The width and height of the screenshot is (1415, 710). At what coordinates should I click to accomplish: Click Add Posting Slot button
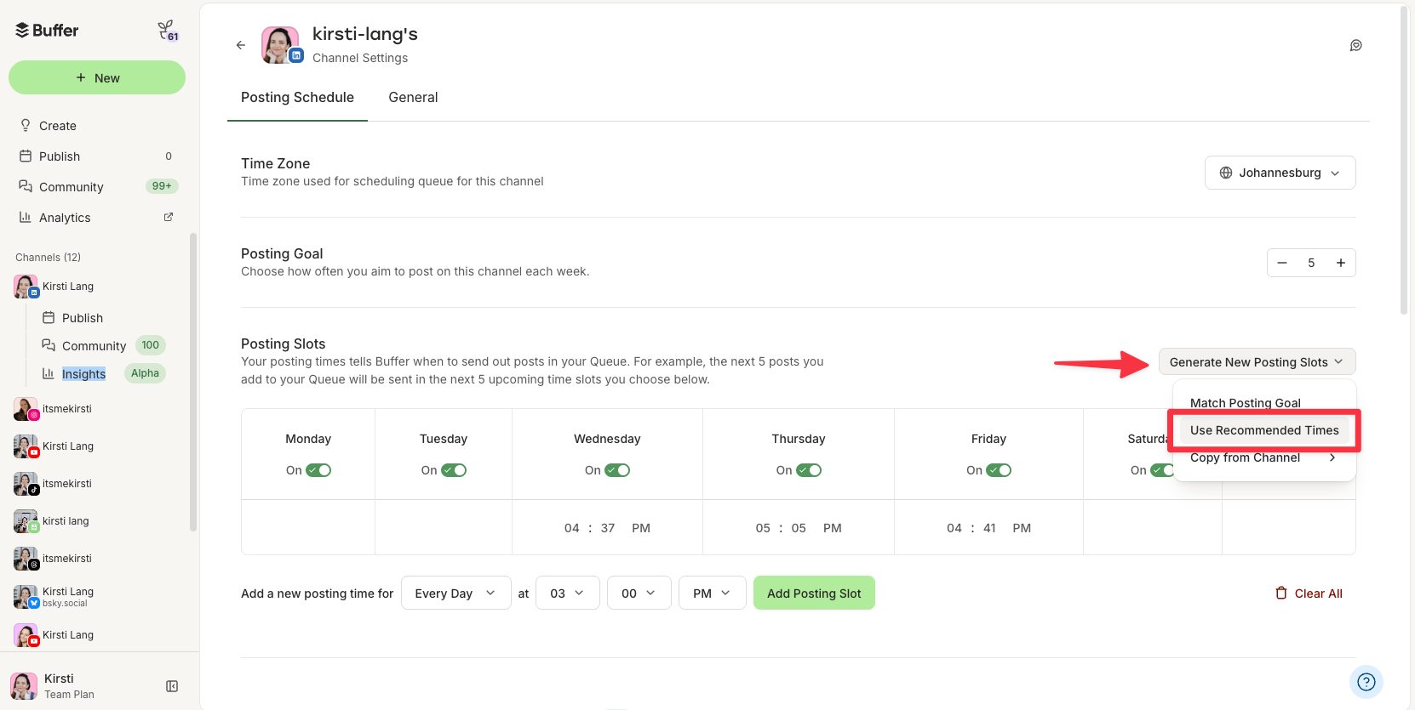click(814, 594)
